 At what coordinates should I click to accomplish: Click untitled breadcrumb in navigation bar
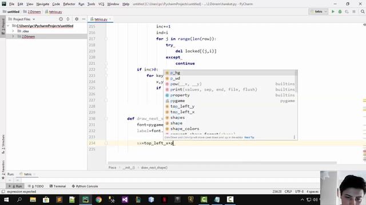coord(11,11)
